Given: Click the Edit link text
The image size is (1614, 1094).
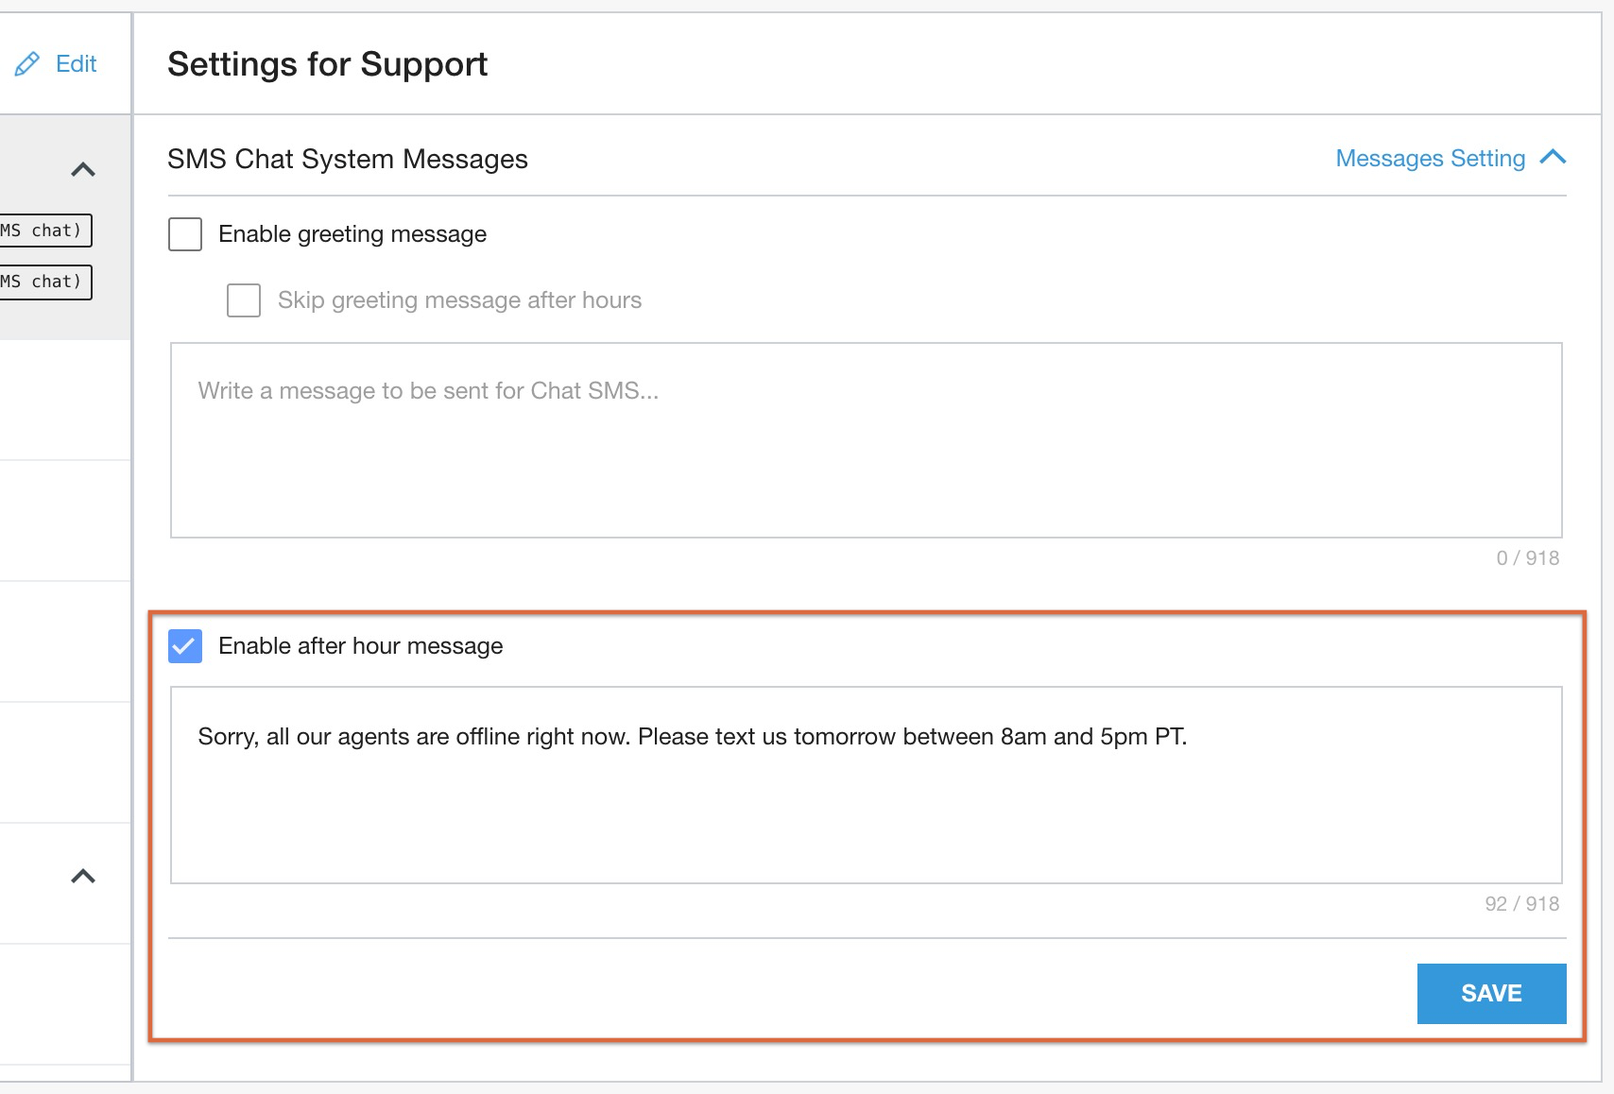Looking at the screenshot, I should coord(76,64).
